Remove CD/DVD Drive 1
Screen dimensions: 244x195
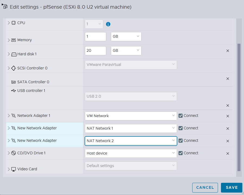(228, 154)
